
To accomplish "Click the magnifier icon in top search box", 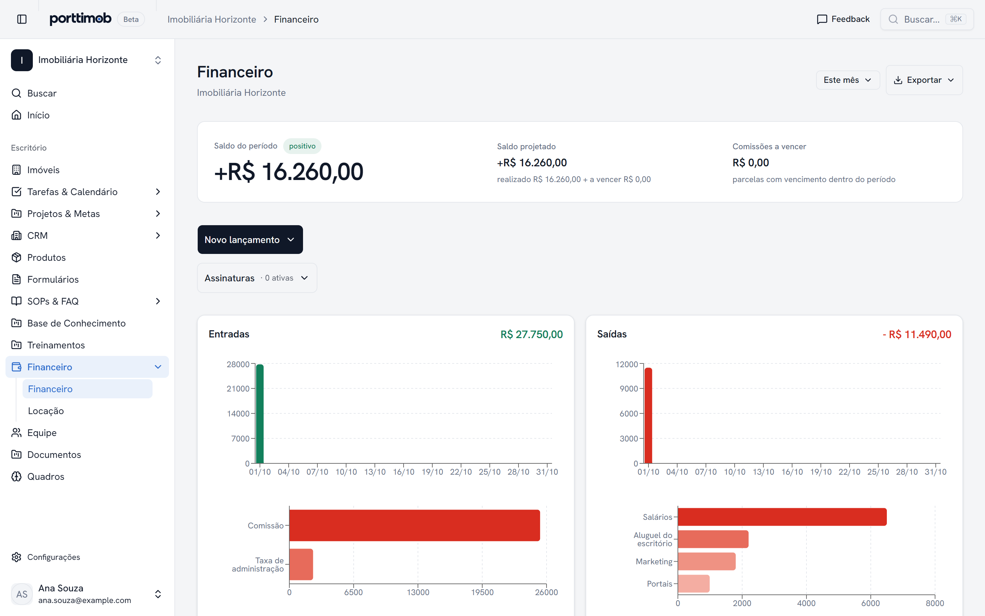I will (893, 19).
